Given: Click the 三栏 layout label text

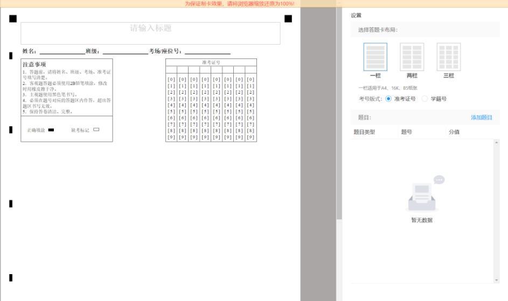Looking at the screenshot, I should (449, 75).
